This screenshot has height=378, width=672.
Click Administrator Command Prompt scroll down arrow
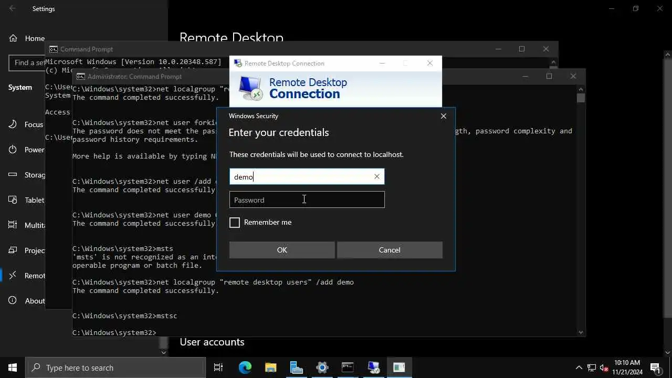pyautogui.click(x=581, y=332)
